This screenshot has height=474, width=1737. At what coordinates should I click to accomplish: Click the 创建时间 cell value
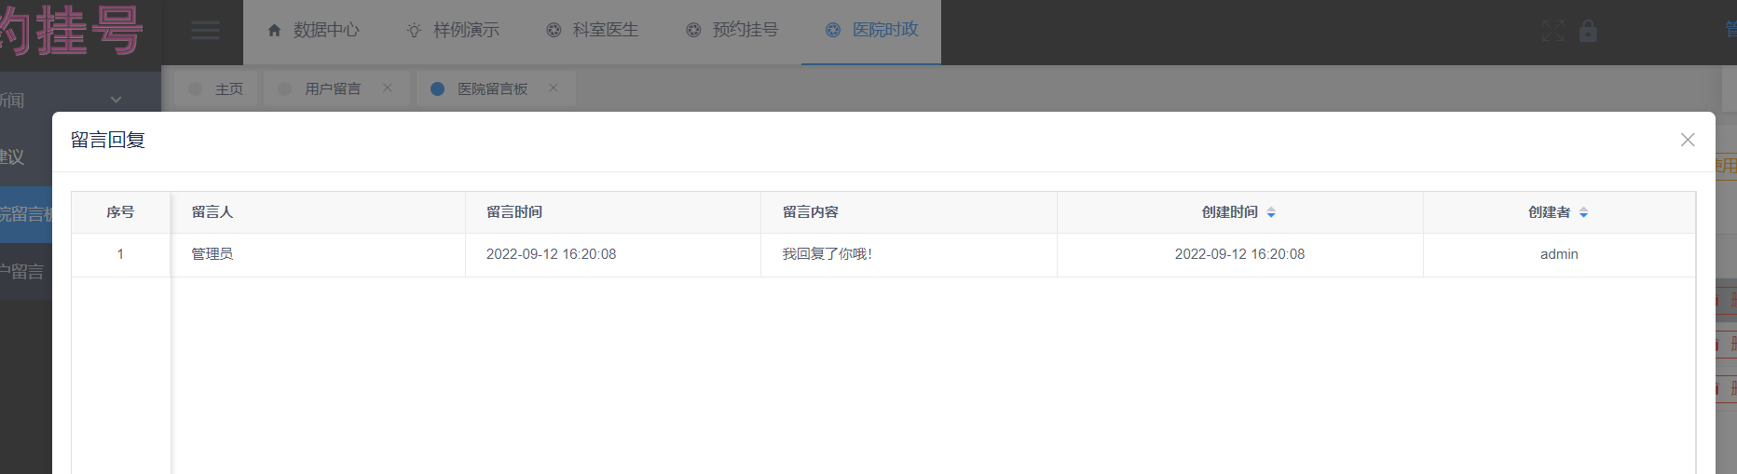pos(1239,254)
